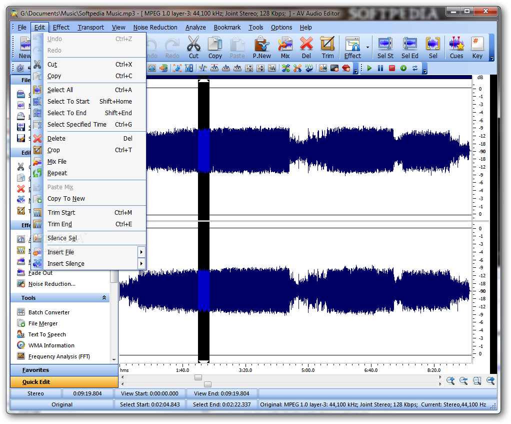Screen dimensions: 511x424
Task: Click the 5:00.0 mark on the timeline
Action: pos(308,370)
